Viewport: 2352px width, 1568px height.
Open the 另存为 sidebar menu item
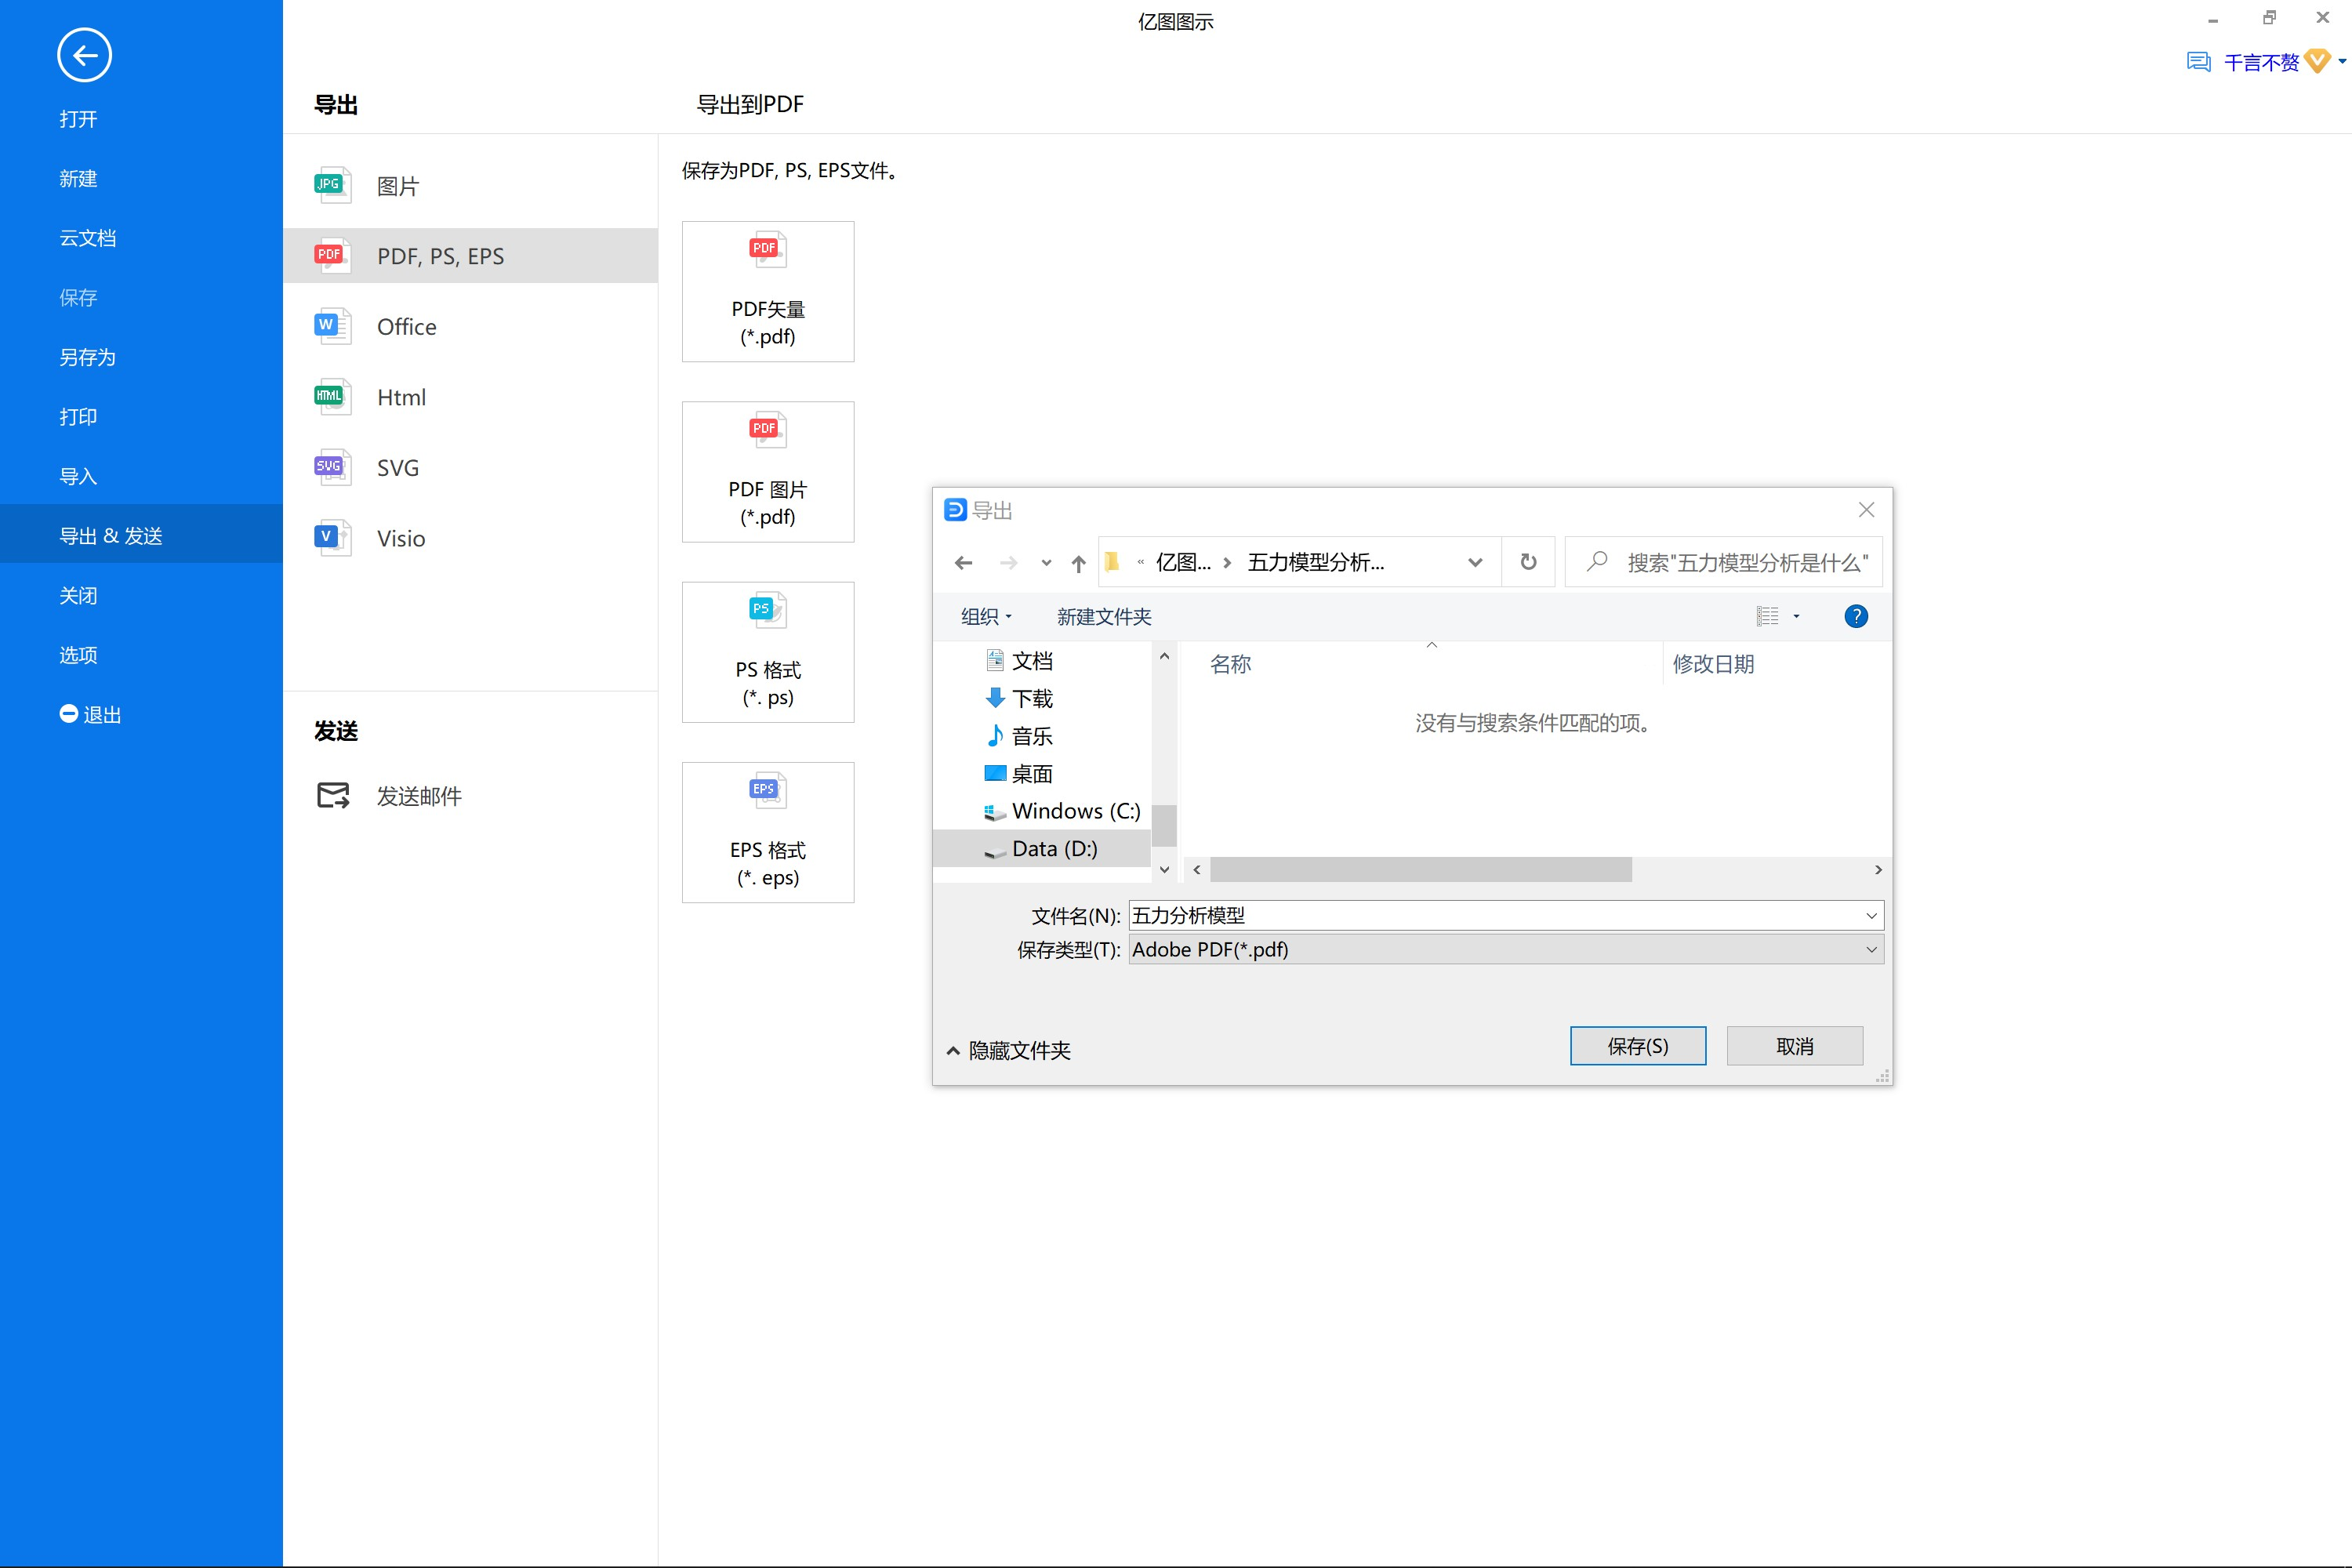coord(88,357)
